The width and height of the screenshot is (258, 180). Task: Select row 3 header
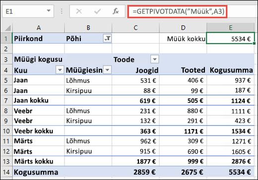[6, 59]
